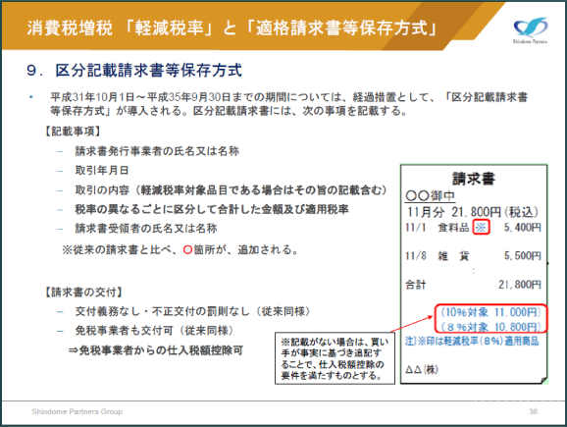567x427 pixels.
Task: Click section heading 9. 区分記載請求書等保存方式
Action: click(134, 71)
